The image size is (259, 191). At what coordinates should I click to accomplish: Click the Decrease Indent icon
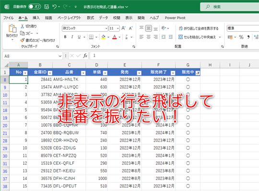(x=164, y=37)
